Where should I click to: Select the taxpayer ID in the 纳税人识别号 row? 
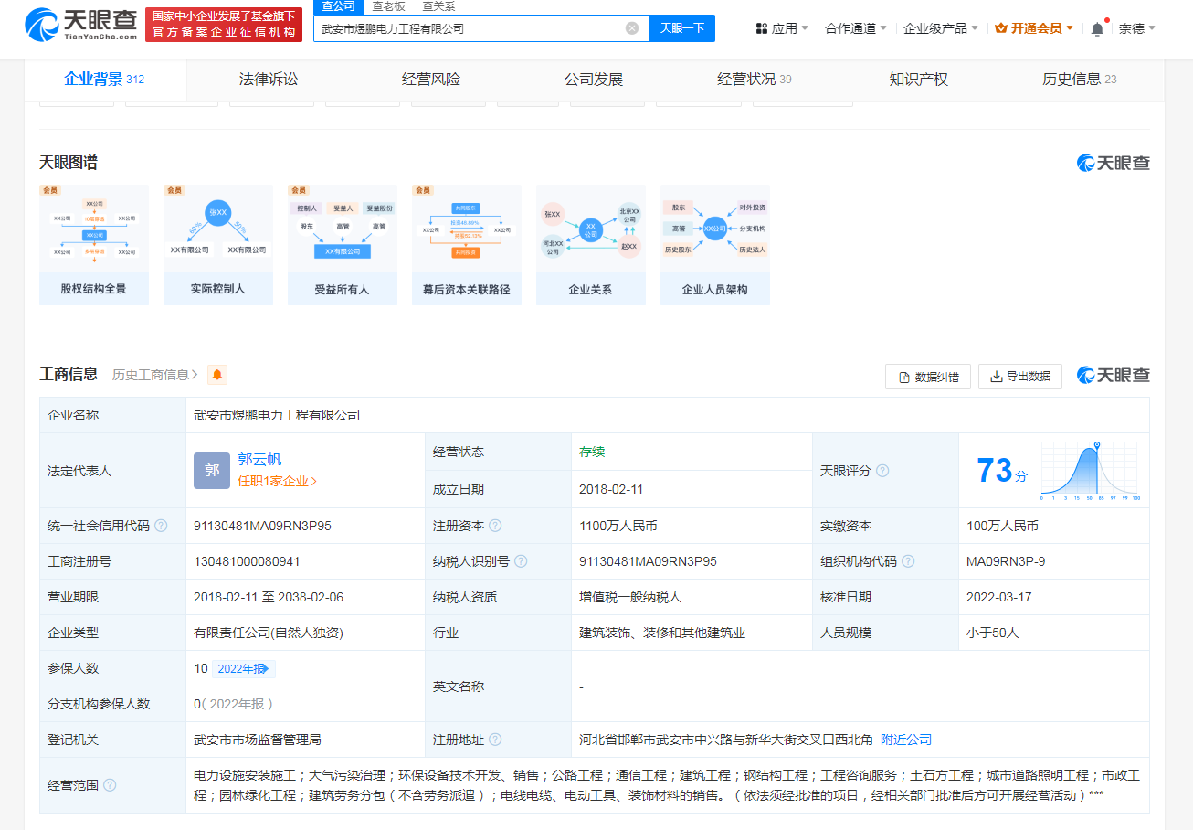(648, 561)
